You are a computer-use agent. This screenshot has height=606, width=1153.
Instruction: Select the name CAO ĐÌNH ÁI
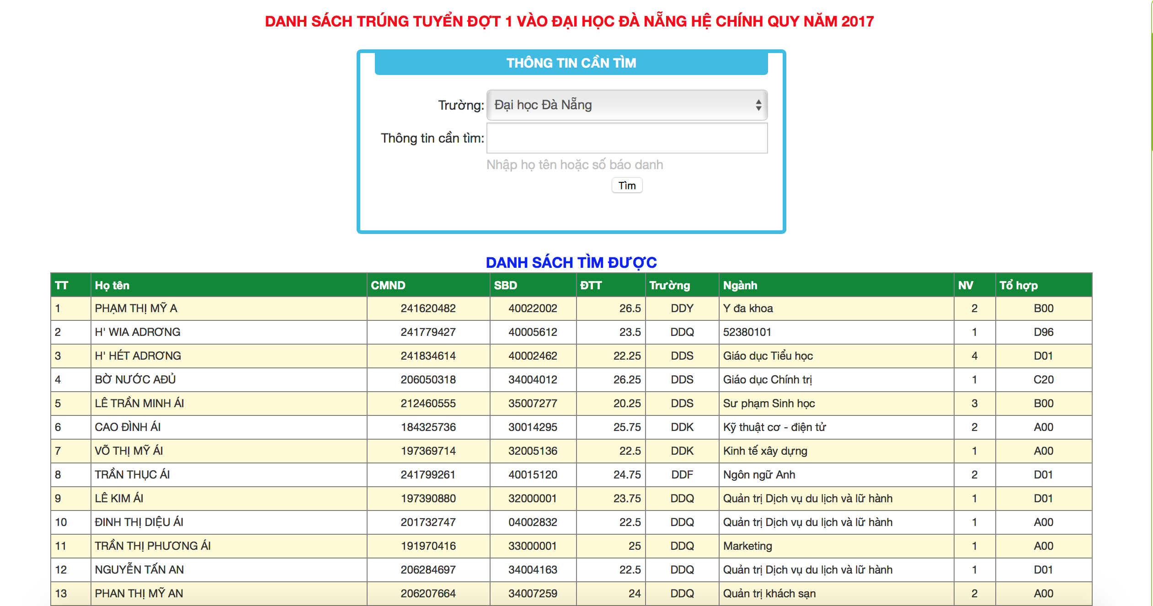128,427
